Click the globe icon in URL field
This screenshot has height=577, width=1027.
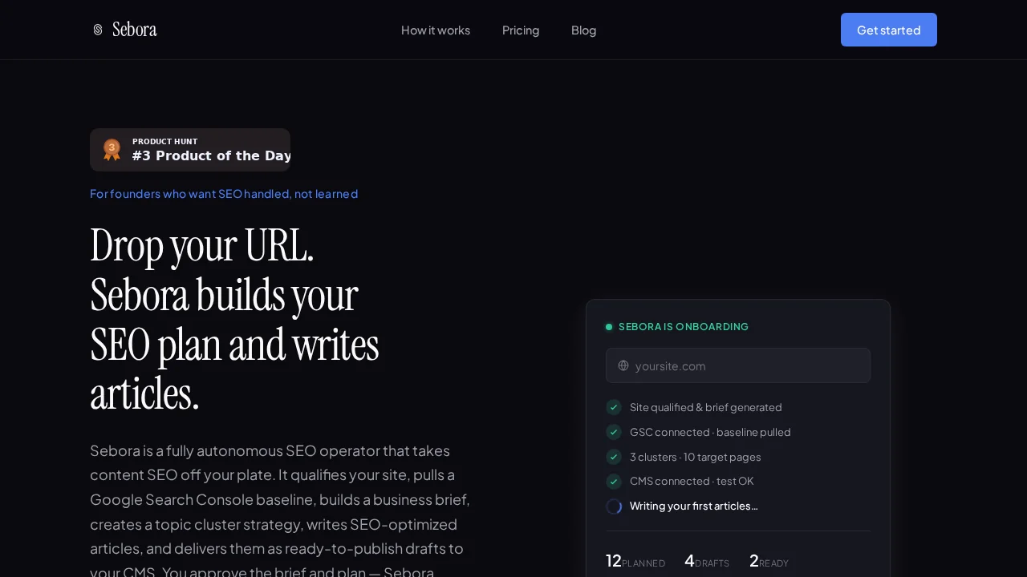[x=623, y=365]
